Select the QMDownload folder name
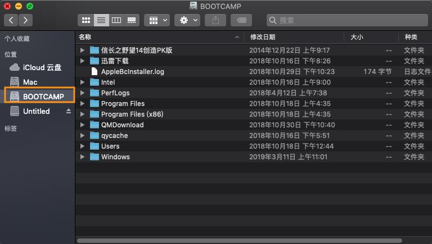The width and height of the screenshot is (432, 244). coord(122,125)
